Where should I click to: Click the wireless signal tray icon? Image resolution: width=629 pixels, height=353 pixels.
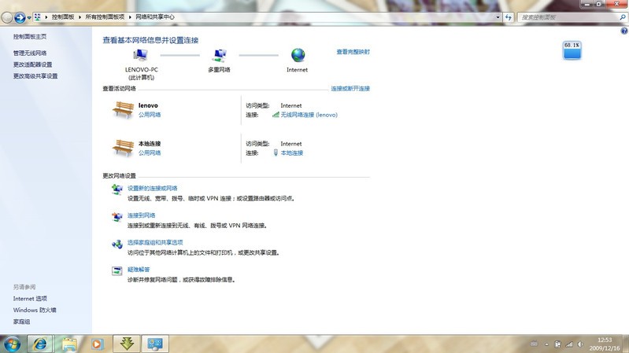tap(569, 344)
